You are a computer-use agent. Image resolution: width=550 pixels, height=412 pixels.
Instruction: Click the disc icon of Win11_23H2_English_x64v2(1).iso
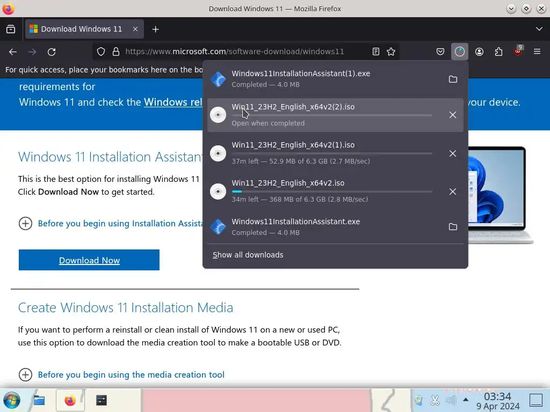[x=218, y=153]
